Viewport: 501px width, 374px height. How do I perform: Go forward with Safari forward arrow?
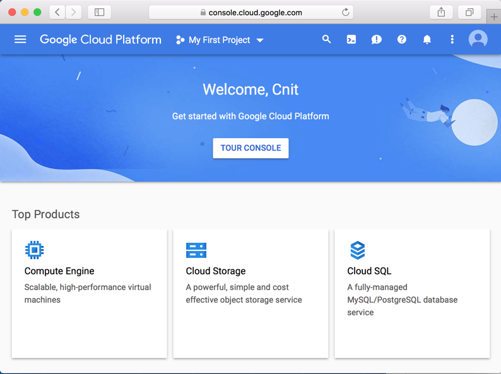pyautogui.click(x=73, y=13)
